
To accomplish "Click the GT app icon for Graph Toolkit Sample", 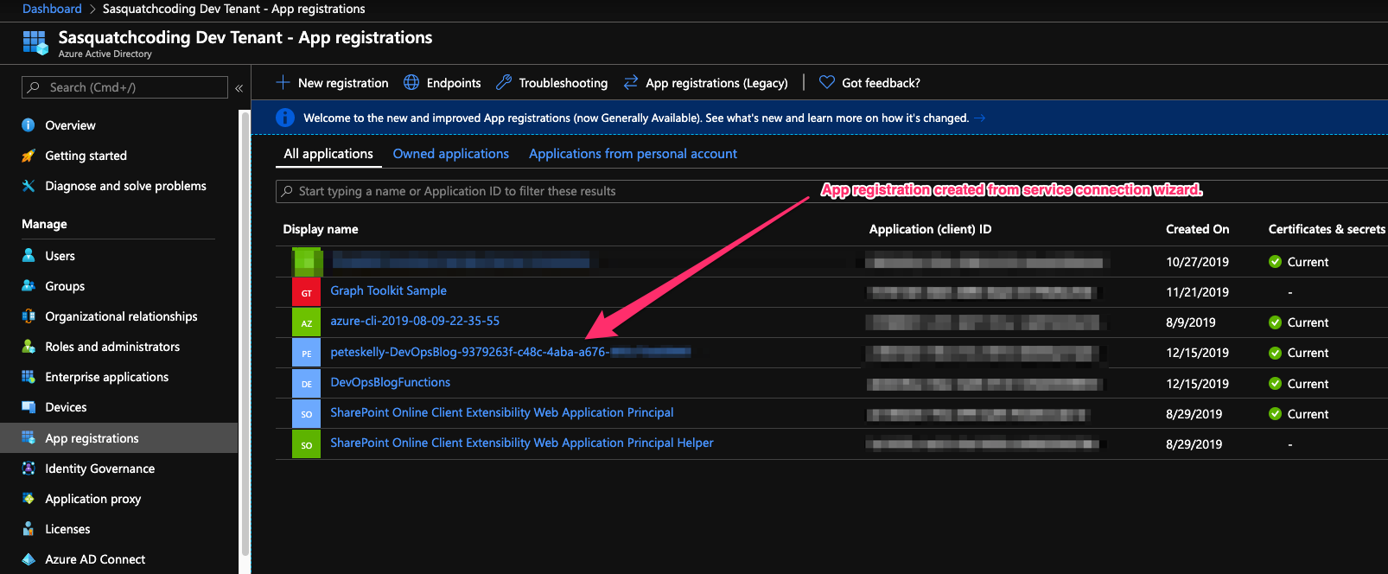I will (306, 292).
